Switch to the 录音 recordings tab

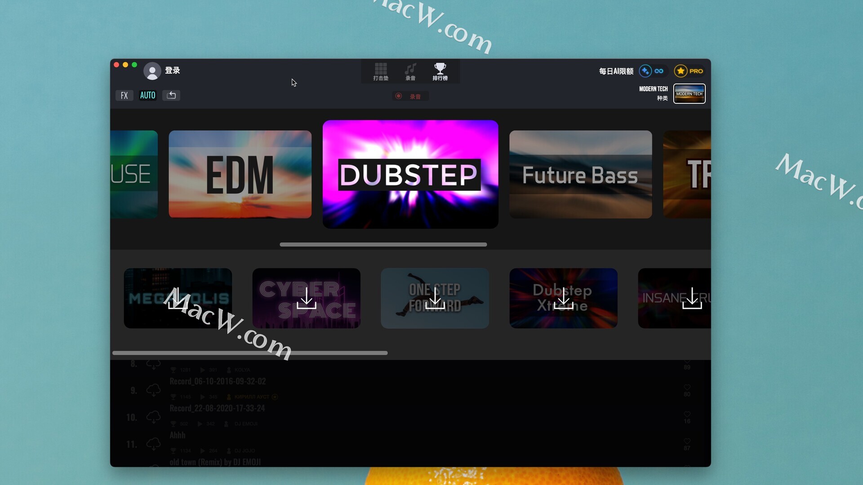click(x=410, y=72)
